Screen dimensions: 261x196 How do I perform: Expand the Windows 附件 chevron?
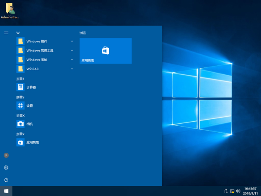[x=72, y=41]
